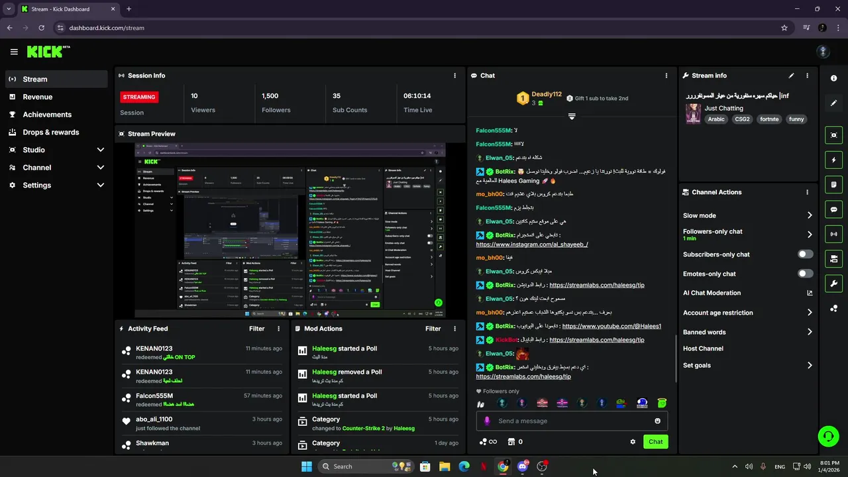
Task: Open the youtube.com/@Halees1 link
Action: pyautogui.click(x=611, y=326)
